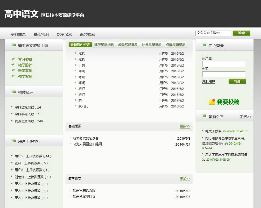
Task: Click the green icon next to 资源统计
Action: (14, 92)
